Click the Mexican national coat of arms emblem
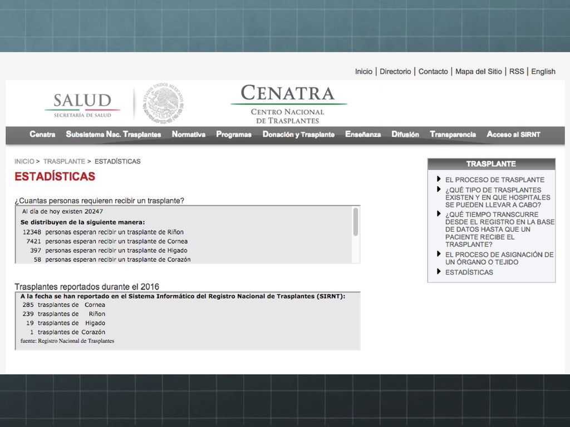 pos(163,103)
